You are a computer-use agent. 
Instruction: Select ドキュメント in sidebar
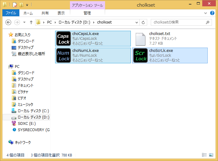click(25, 85)
